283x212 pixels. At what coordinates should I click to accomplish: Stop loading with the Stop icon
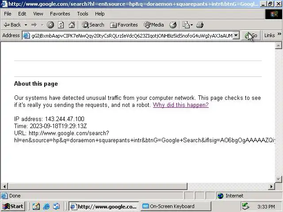(50, 25)
